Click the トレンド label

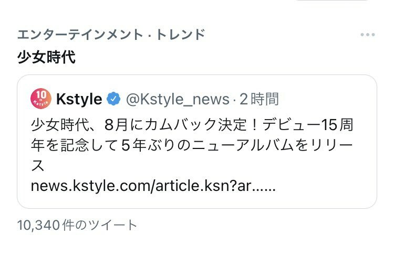point(181,35)
